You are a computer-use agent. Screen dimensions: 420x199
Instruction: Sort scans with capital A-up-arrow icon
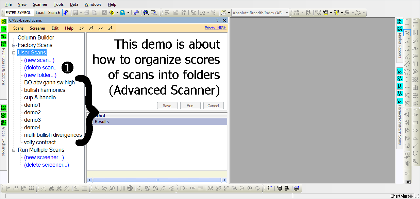click(x=91, y=28)
